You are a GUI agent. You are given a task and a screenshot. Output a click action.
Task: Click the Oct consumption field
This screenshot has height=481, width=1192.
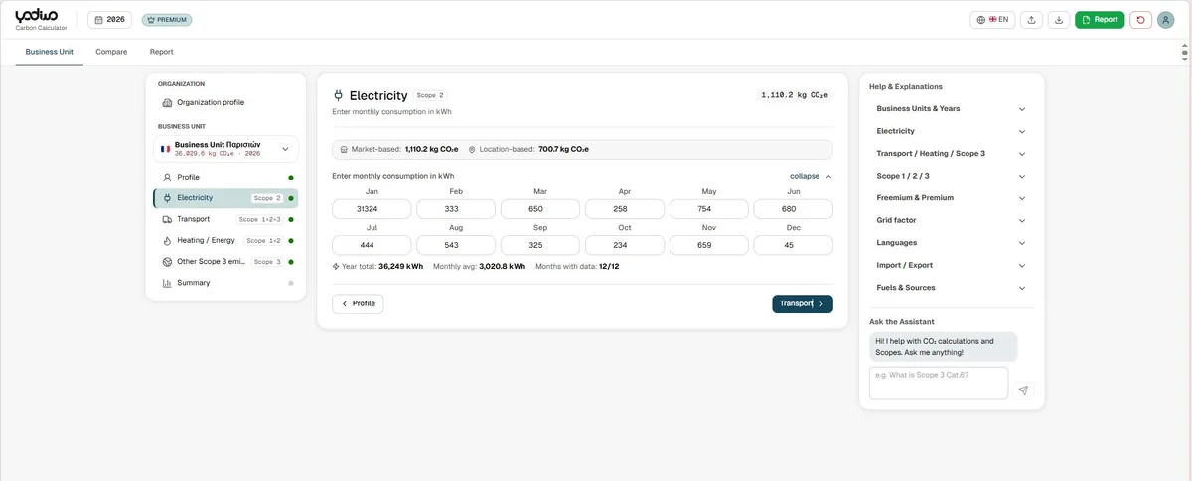(x=625, y=245)
